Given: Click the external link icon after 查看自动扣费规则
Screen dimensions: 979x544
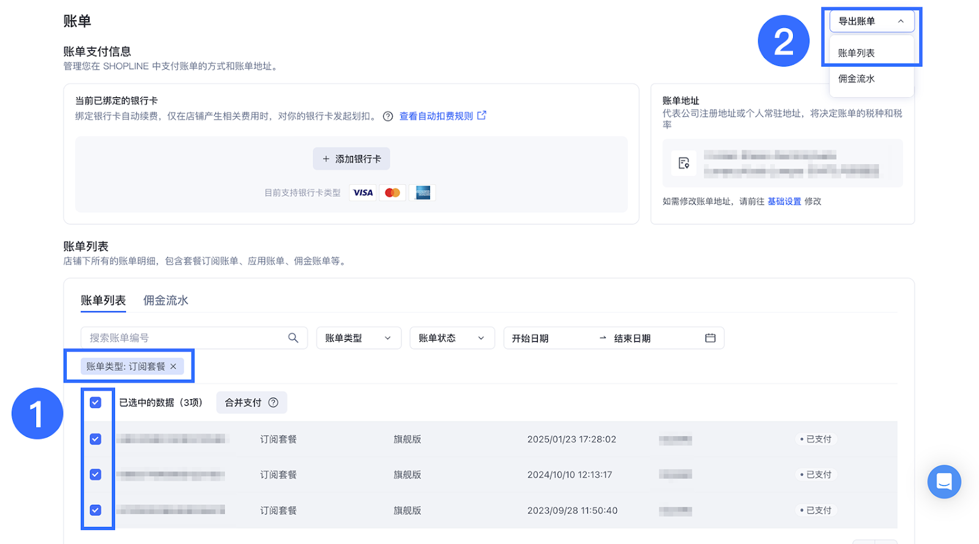Looking at the screenshot, I should point(482,116).
